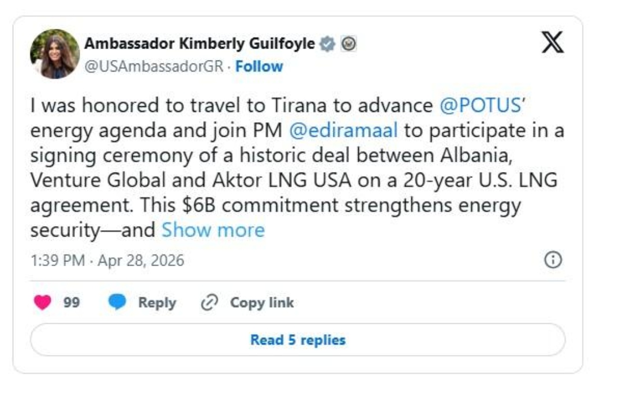Image resolution: width=630 pixels, height=404 pixels.
Task: Click the government account badge icon
Action: point(348,44)
